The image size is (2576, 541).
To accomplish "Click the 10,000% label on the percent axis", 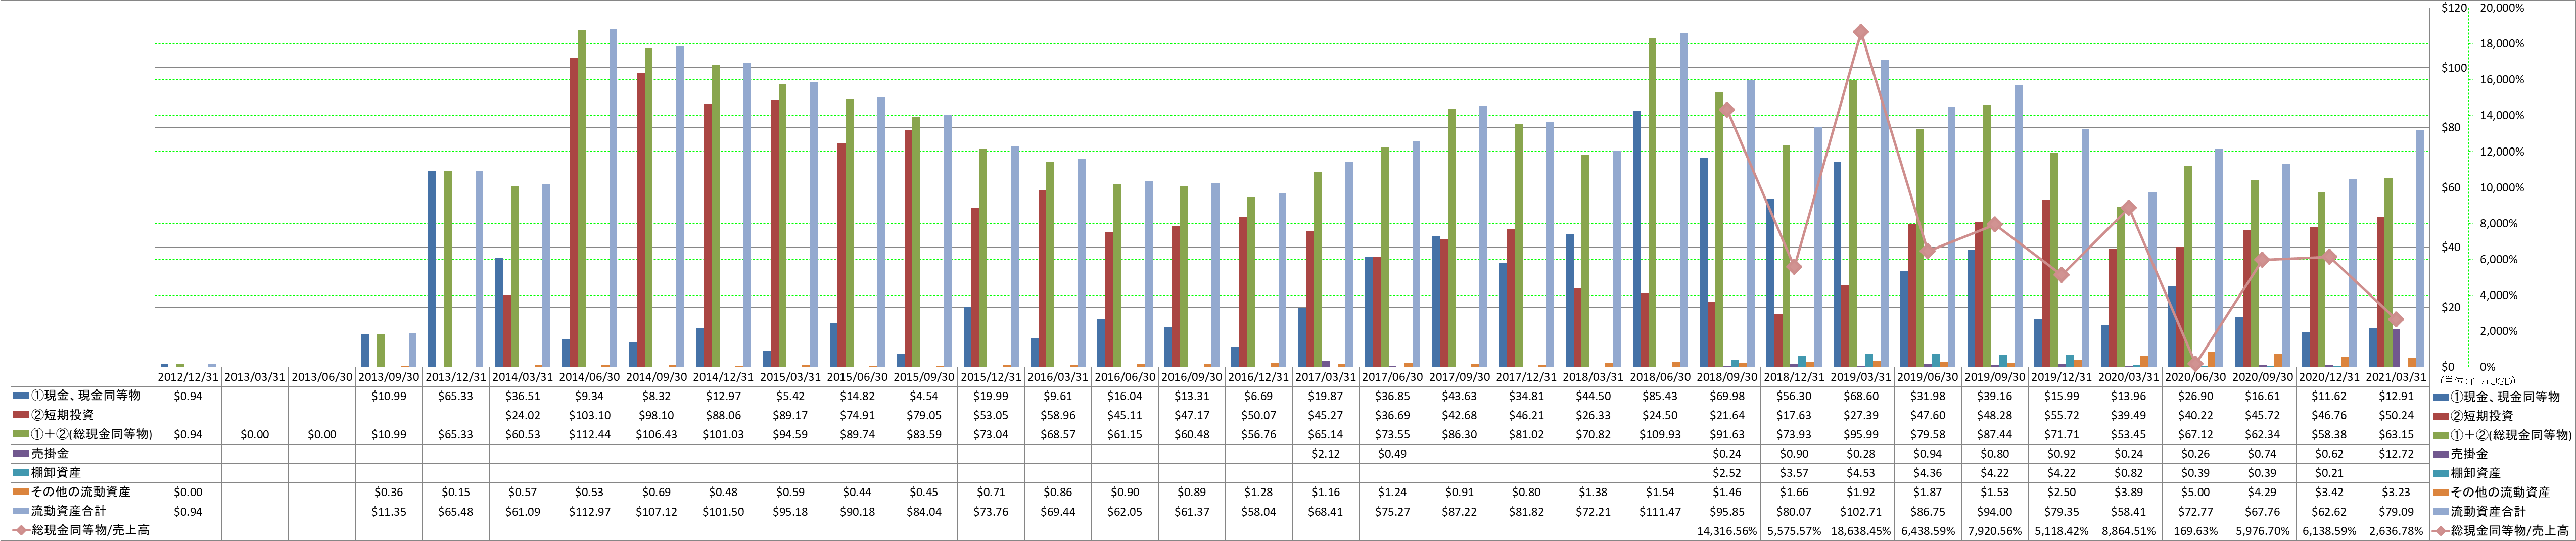I will click(2502, 188).
